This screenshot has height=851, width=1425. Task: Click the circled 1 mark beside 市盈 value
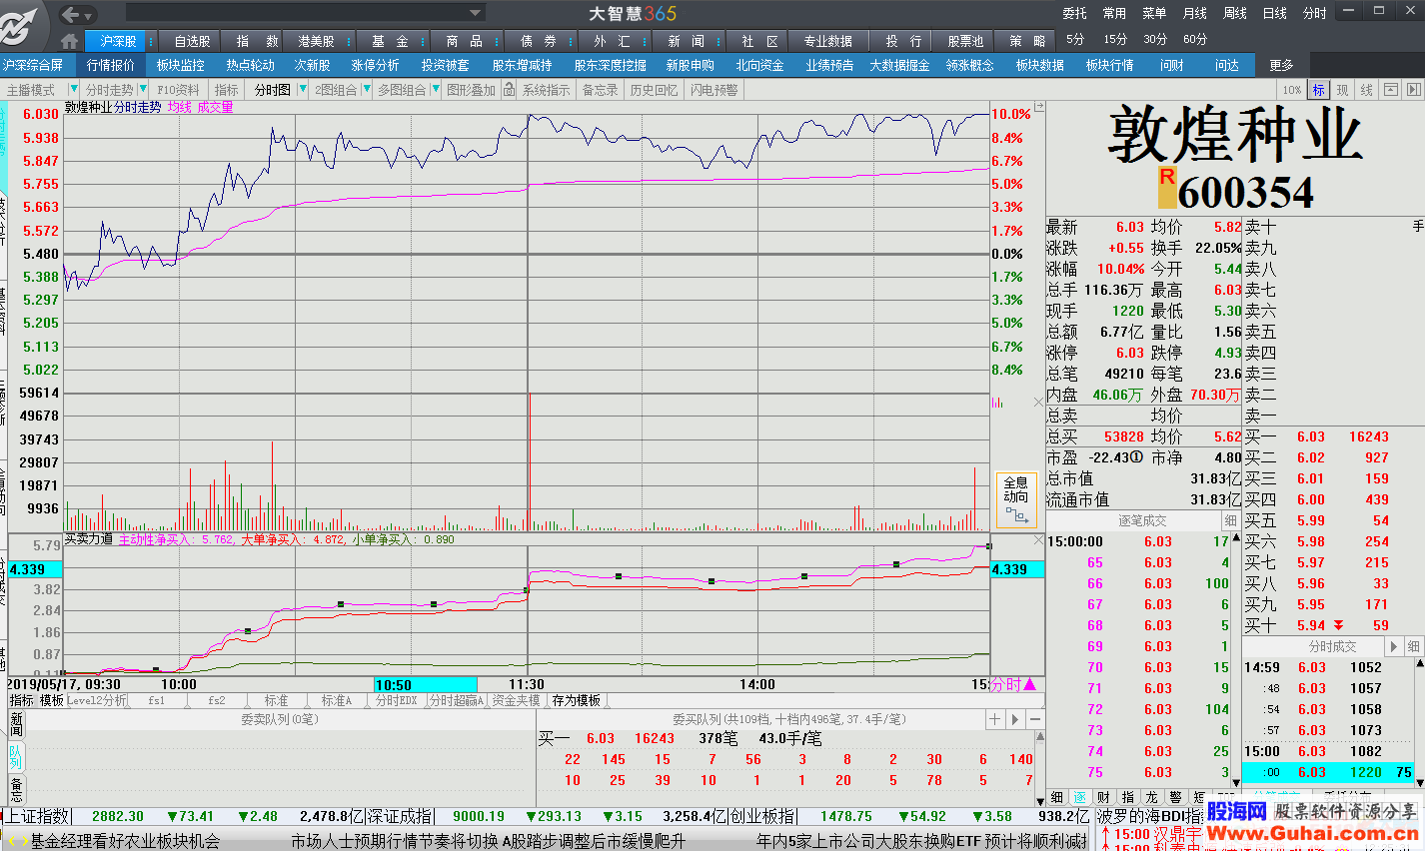[1136, 457]
